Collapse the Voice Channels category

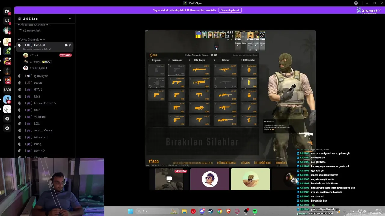(31, 39)
